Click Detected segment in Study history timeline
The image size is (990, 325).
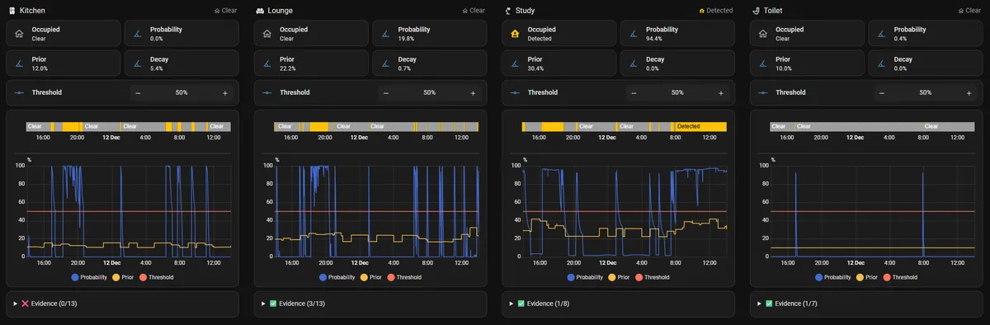pos(700,126)
